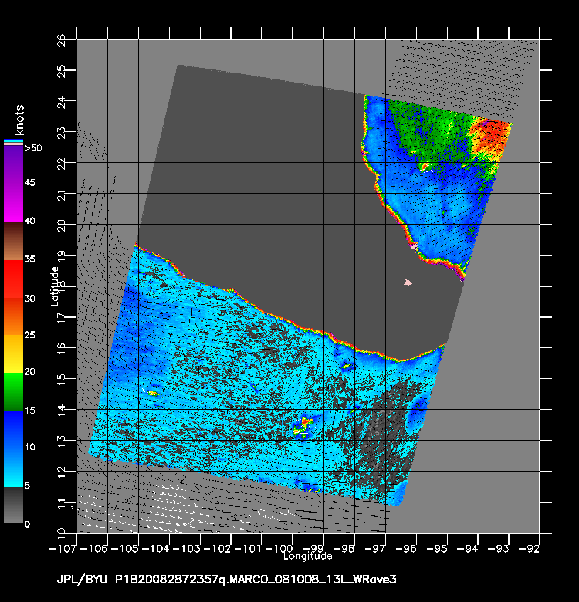Click the '-101' longitude tick label
This screenshot has height=602, width=579.
tap(249, 548)
